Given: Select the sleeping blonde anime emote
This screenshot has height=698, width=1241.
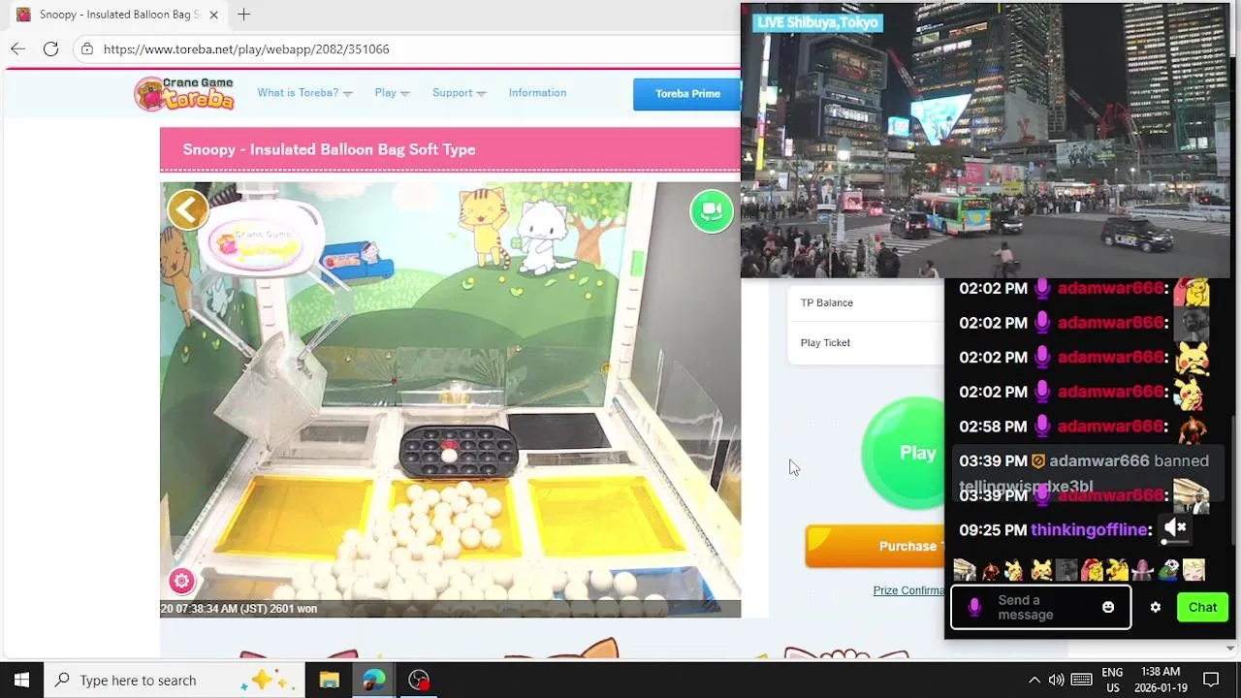Looking at the screenshot, I should [x=1193, y=570].
